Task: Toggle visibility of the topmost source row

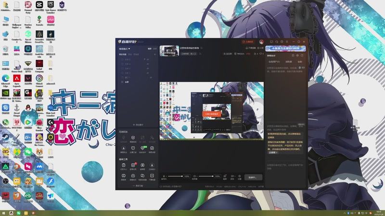Action: coord(148,60)
